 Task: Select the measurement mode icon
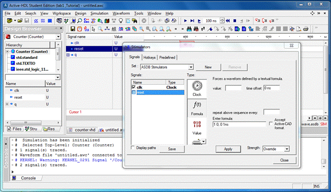click(x=107, y=29)
